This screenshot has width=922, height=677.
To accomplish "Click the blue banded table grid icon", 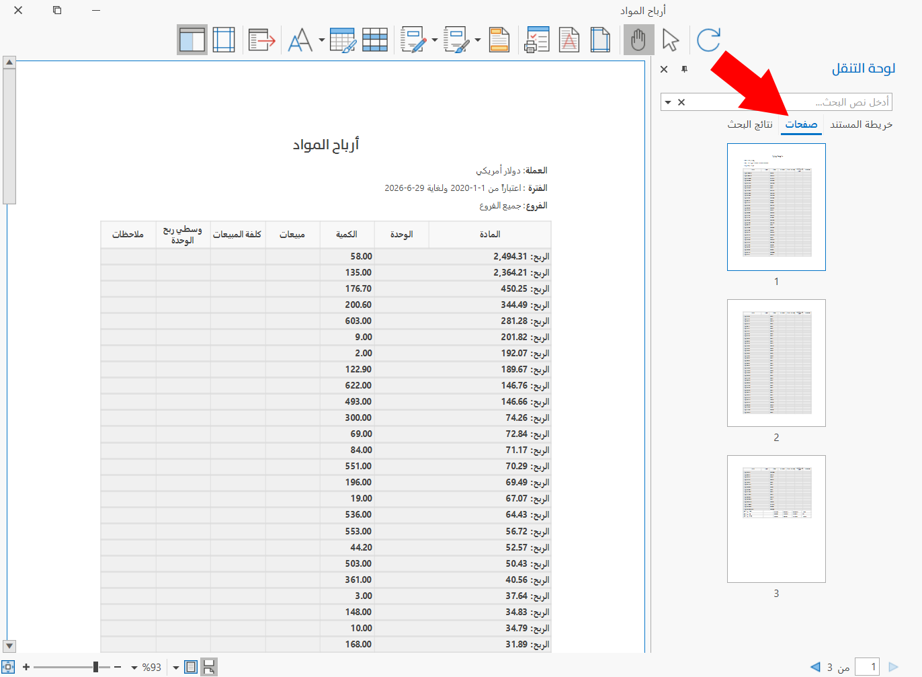I will (x=375, y=40).
